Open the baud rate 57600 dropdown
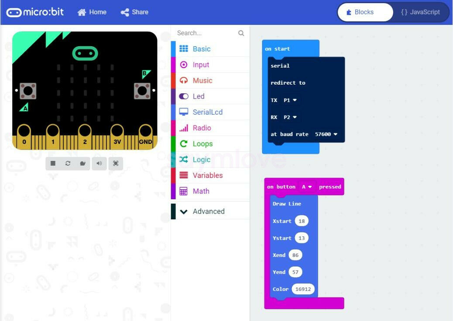The width and height of the screenshot is (453, 321). (326, 134)
